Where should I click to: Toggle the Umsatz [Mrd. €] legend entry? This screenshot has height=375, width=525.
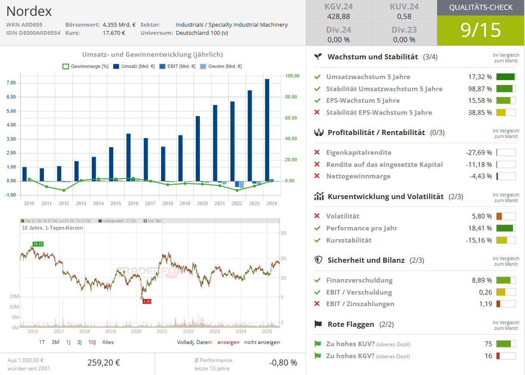tap(134, 66)
